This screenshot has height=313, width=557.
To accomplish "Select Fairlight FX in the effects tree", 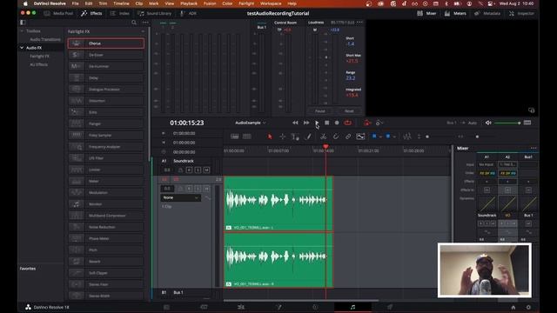I will click(39, 56).
